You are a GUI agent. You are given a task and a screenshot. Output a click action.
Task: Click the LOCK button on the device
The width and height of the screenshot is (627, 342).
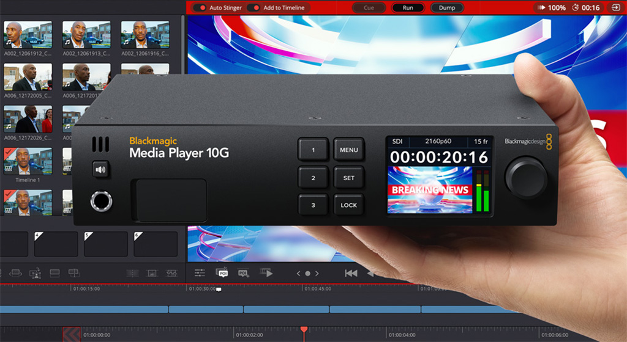pos(348,205)
